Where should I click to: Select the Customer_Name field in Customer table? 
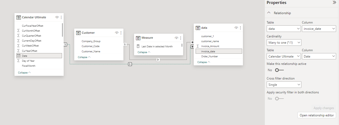[x=91, y=52]
